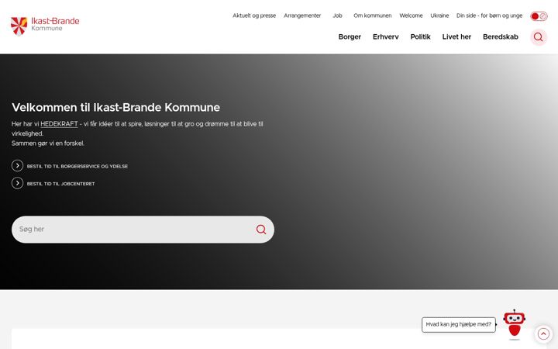The height and width of the screenshot is (349, 558).
Task: Follow the HEDEKRAFT link
Action: pyautogui.click(x=59, y=124)
